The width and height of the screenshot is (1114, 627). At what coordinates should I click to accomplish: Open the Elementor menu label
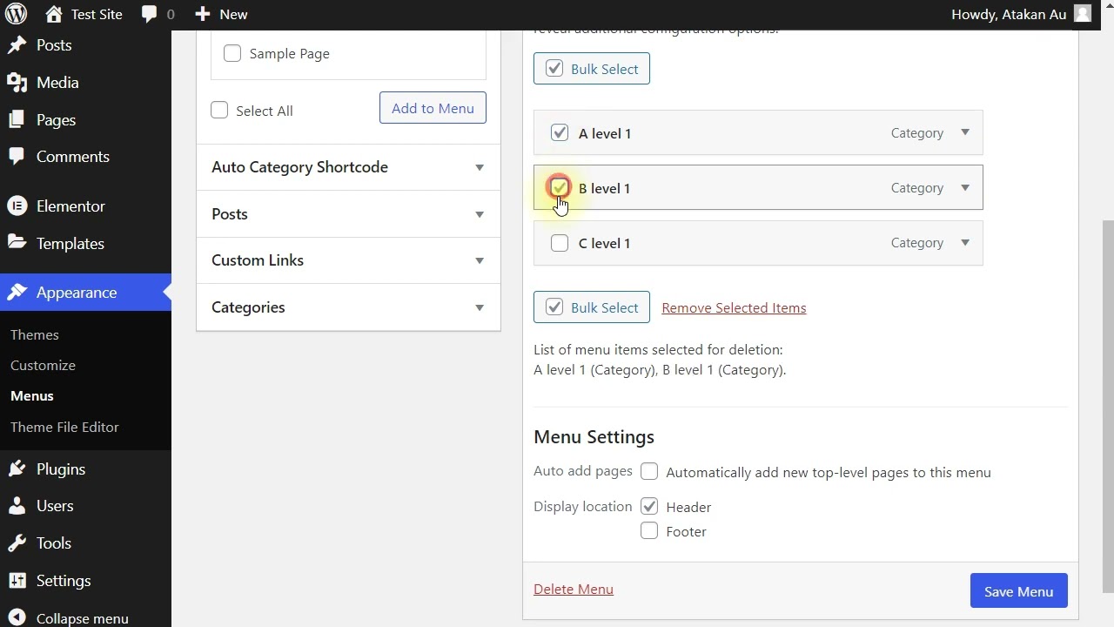pos(70,206)
